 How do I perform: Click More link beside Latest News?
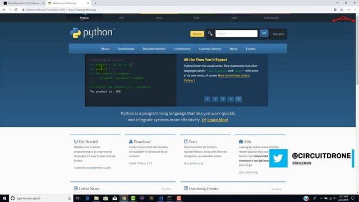tap(167, 189)
